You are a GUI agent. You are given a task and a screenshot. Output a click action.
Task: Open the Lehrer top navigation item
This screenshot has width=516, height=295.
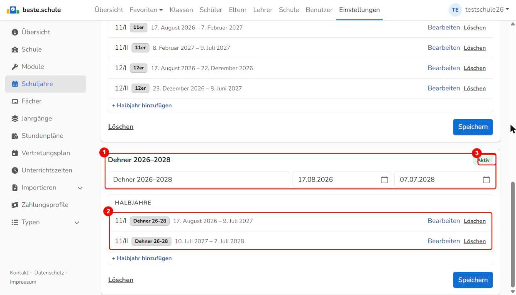(263, 10)
